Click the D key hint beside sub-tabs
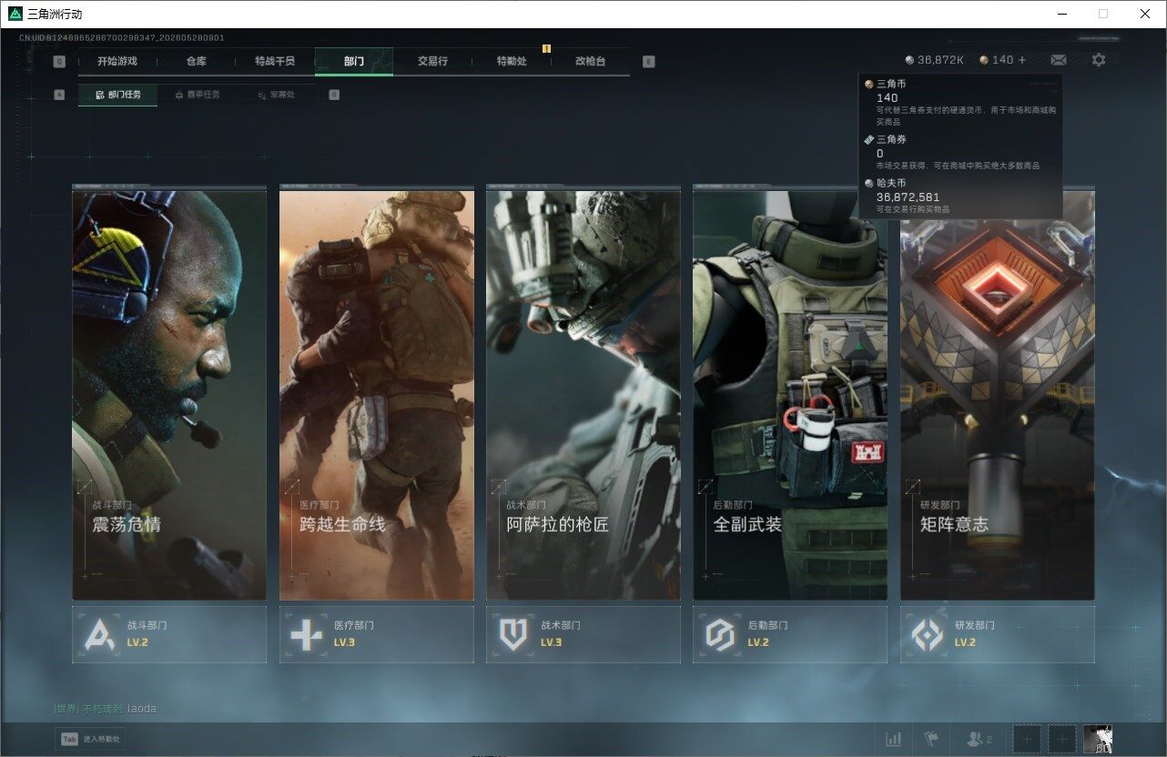Image resolution: width=1167 pixels, height=757 pixels. pyautogui.click(x=334, y=95)
